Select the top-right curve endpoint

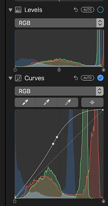[103, 110]
